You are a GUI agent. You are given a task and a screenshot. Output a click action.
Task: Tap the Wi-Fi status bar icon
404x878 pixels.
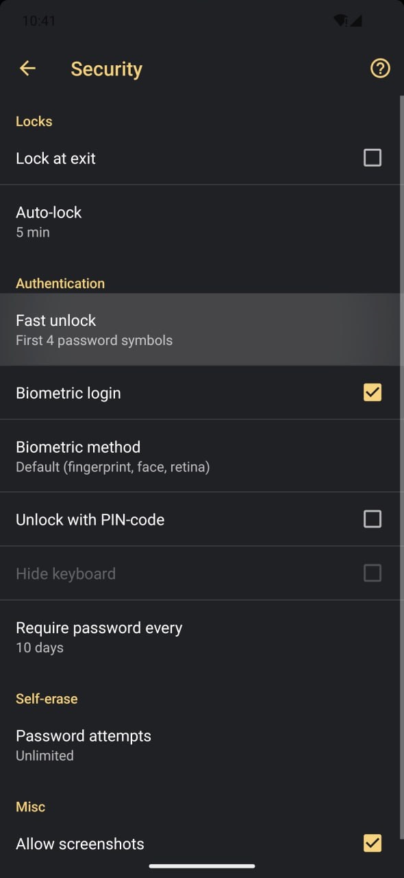(x=340, y=21)
